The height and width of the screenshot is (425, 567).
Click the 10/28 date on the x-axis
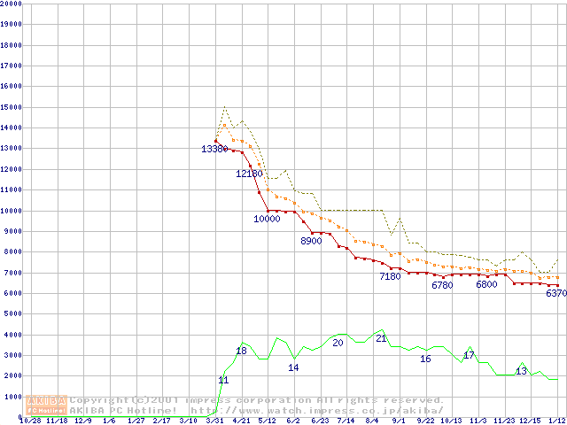point(29,421)
